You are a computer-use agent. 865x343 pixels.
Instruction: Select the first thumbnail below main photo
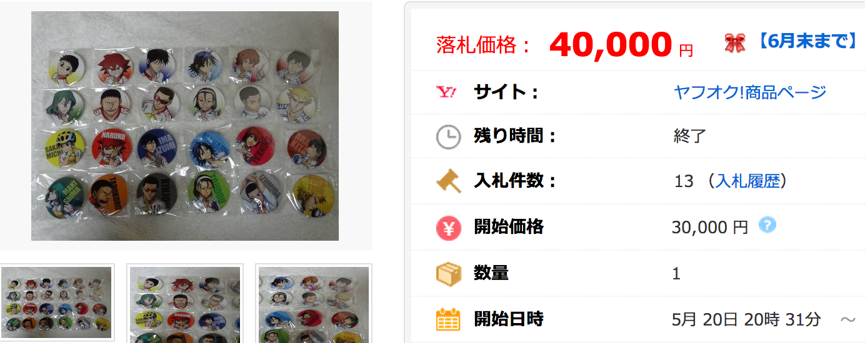coord(56,303)
